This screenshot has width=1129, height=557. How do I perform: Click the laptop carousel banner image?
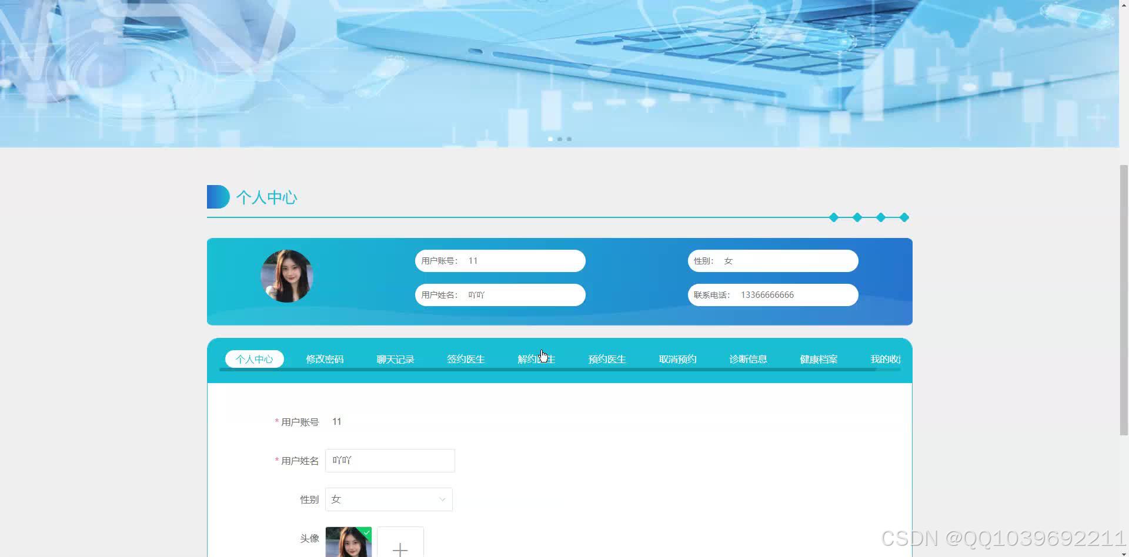point(559,73)
